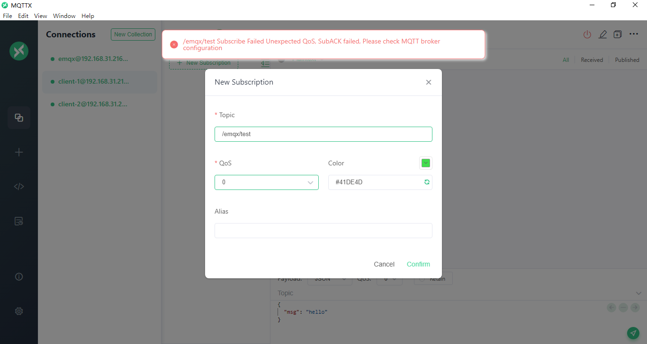The height and width of the screenshot is (344, 647).
Task: Click the Color field showing #41DE4D
Action: coord(380,182)
